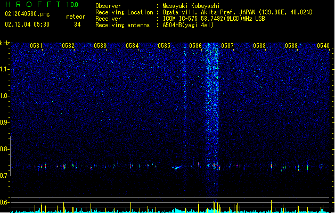Click time marker 0531
This screenshot has height=213, width=335.
tap(36, 46)
